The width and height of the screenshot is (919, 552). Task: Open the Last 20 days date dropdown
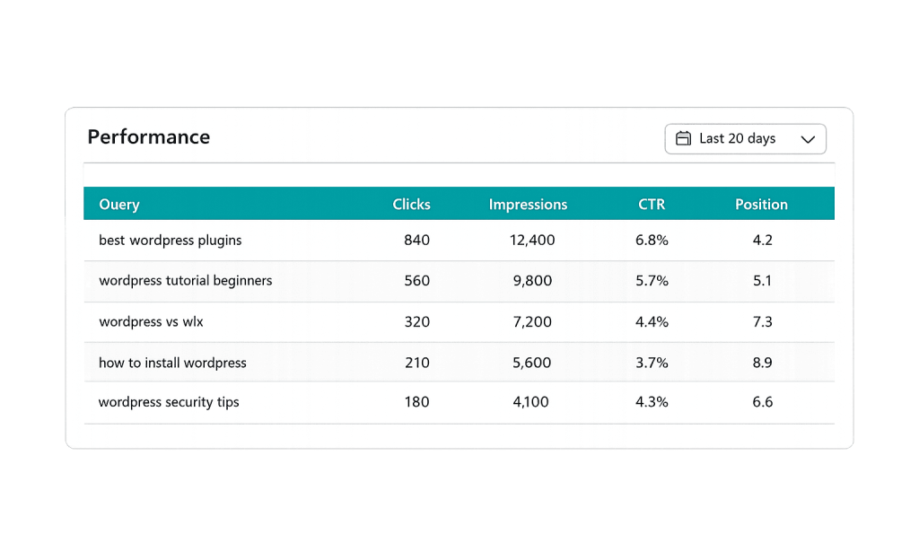[x=745, y=139]
